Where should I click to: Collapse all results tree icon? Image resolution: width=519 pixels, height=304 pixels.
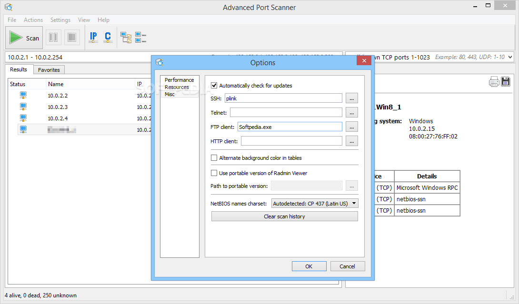pos(140,38)
